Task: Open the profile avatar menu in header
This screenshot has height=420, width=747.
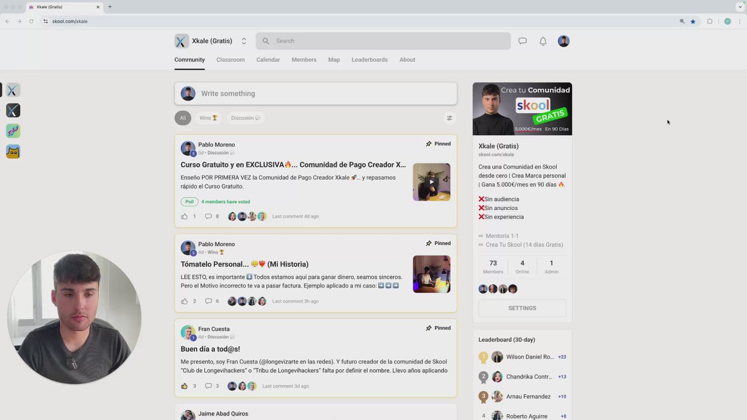Action: (x=563, y=41)
